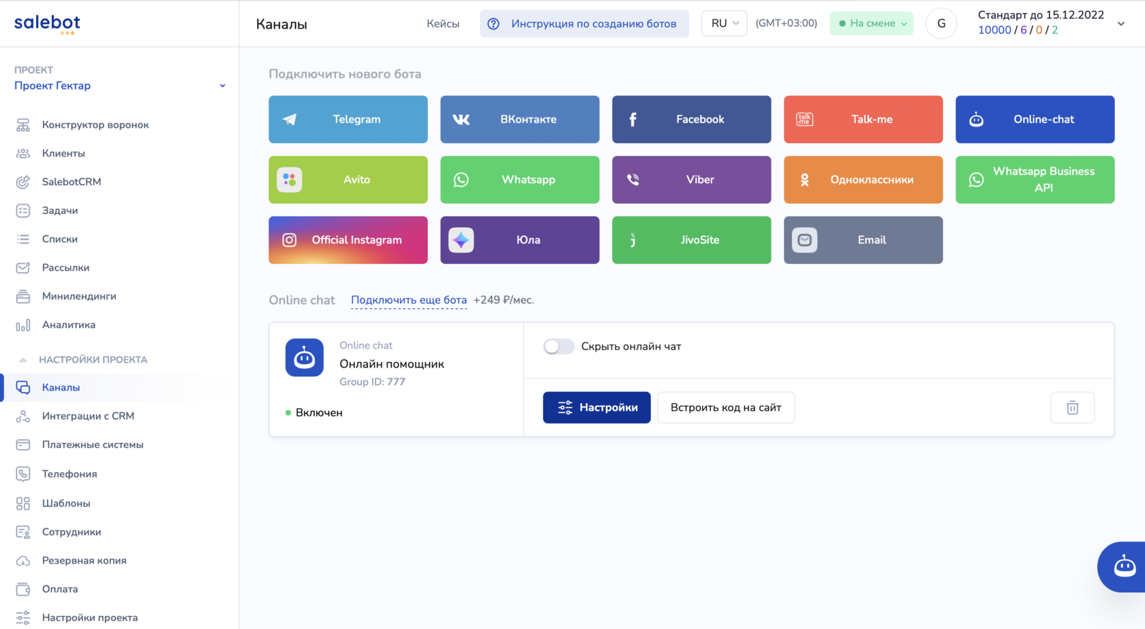Click the trash icon to delete Онлайн помощник
Screen dimensions: 1145x629
pyautogui.click(x=1073, y=408)
